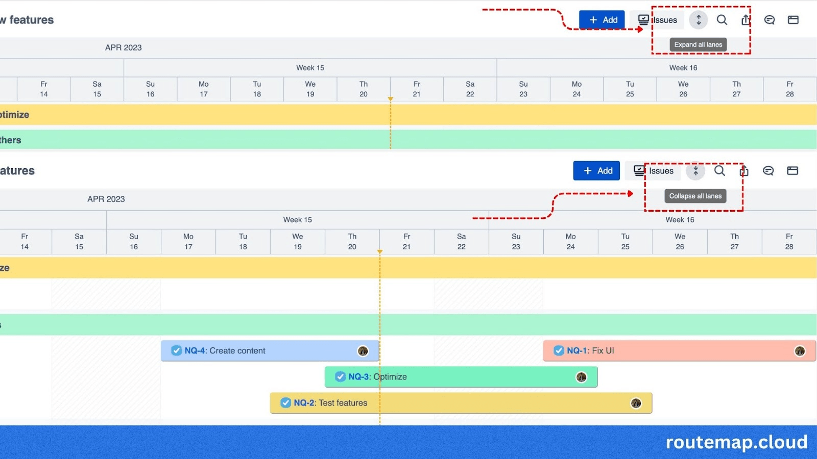This screenshot has height=459, width=817.
Task: Click the Collapse all lanes icon
Action: (695, 171)
